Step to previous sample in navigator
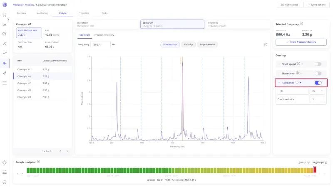Image resolution: width=333 pixels, height=187 pixels. (23, 174)
